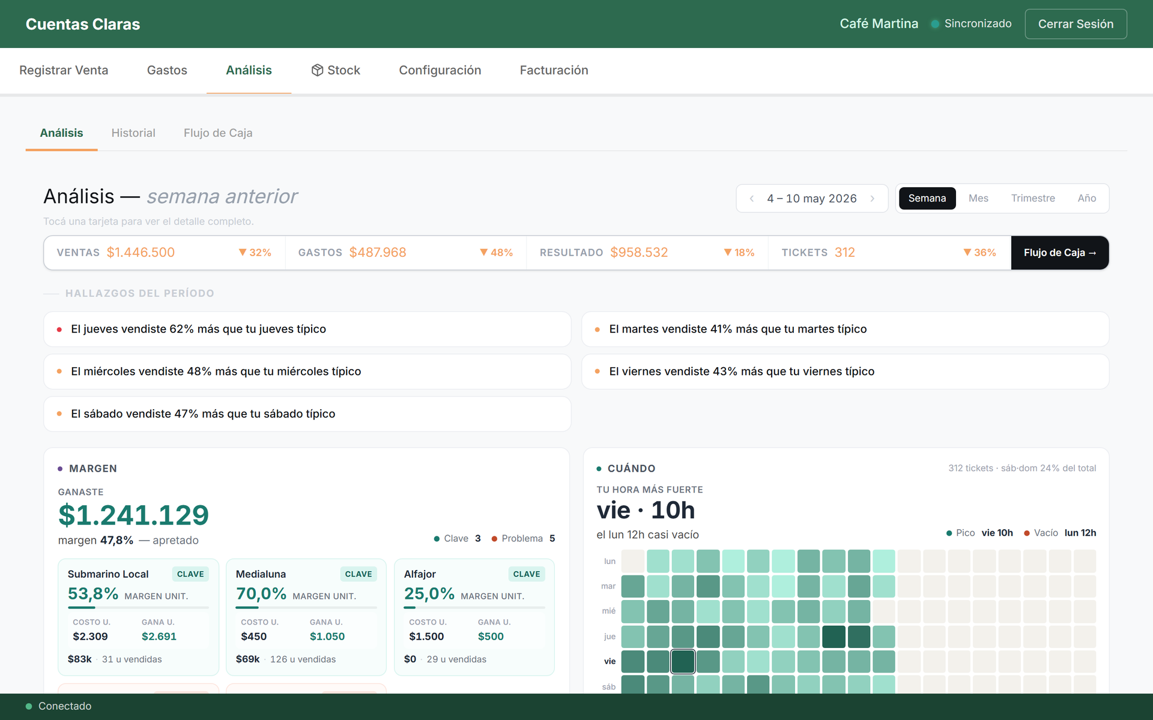The width and height of the screenshot is (1153, 720).
Task: Click the CLAVE badge on Submarino Local
Action: (190, 574)
